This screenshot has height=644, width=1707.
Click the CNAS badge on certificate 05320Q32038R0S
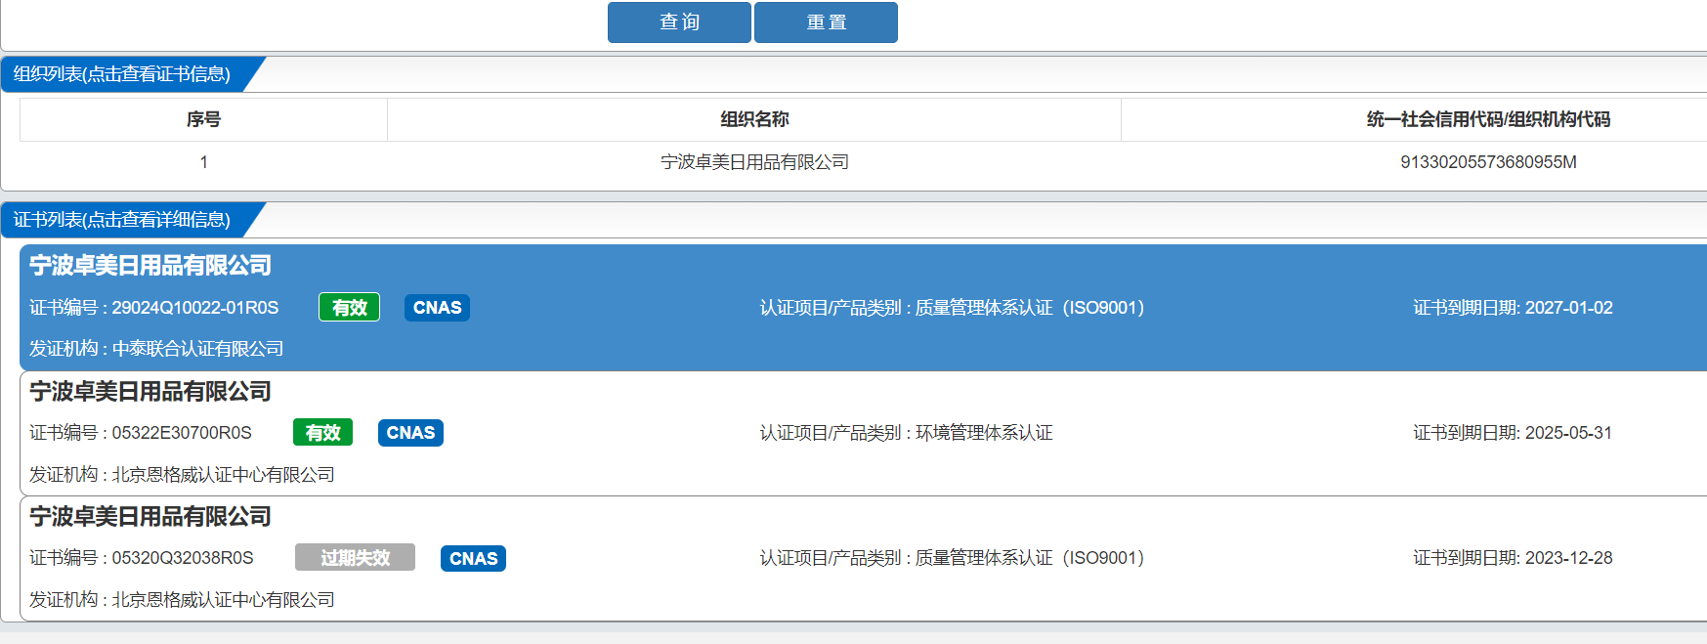473,559
